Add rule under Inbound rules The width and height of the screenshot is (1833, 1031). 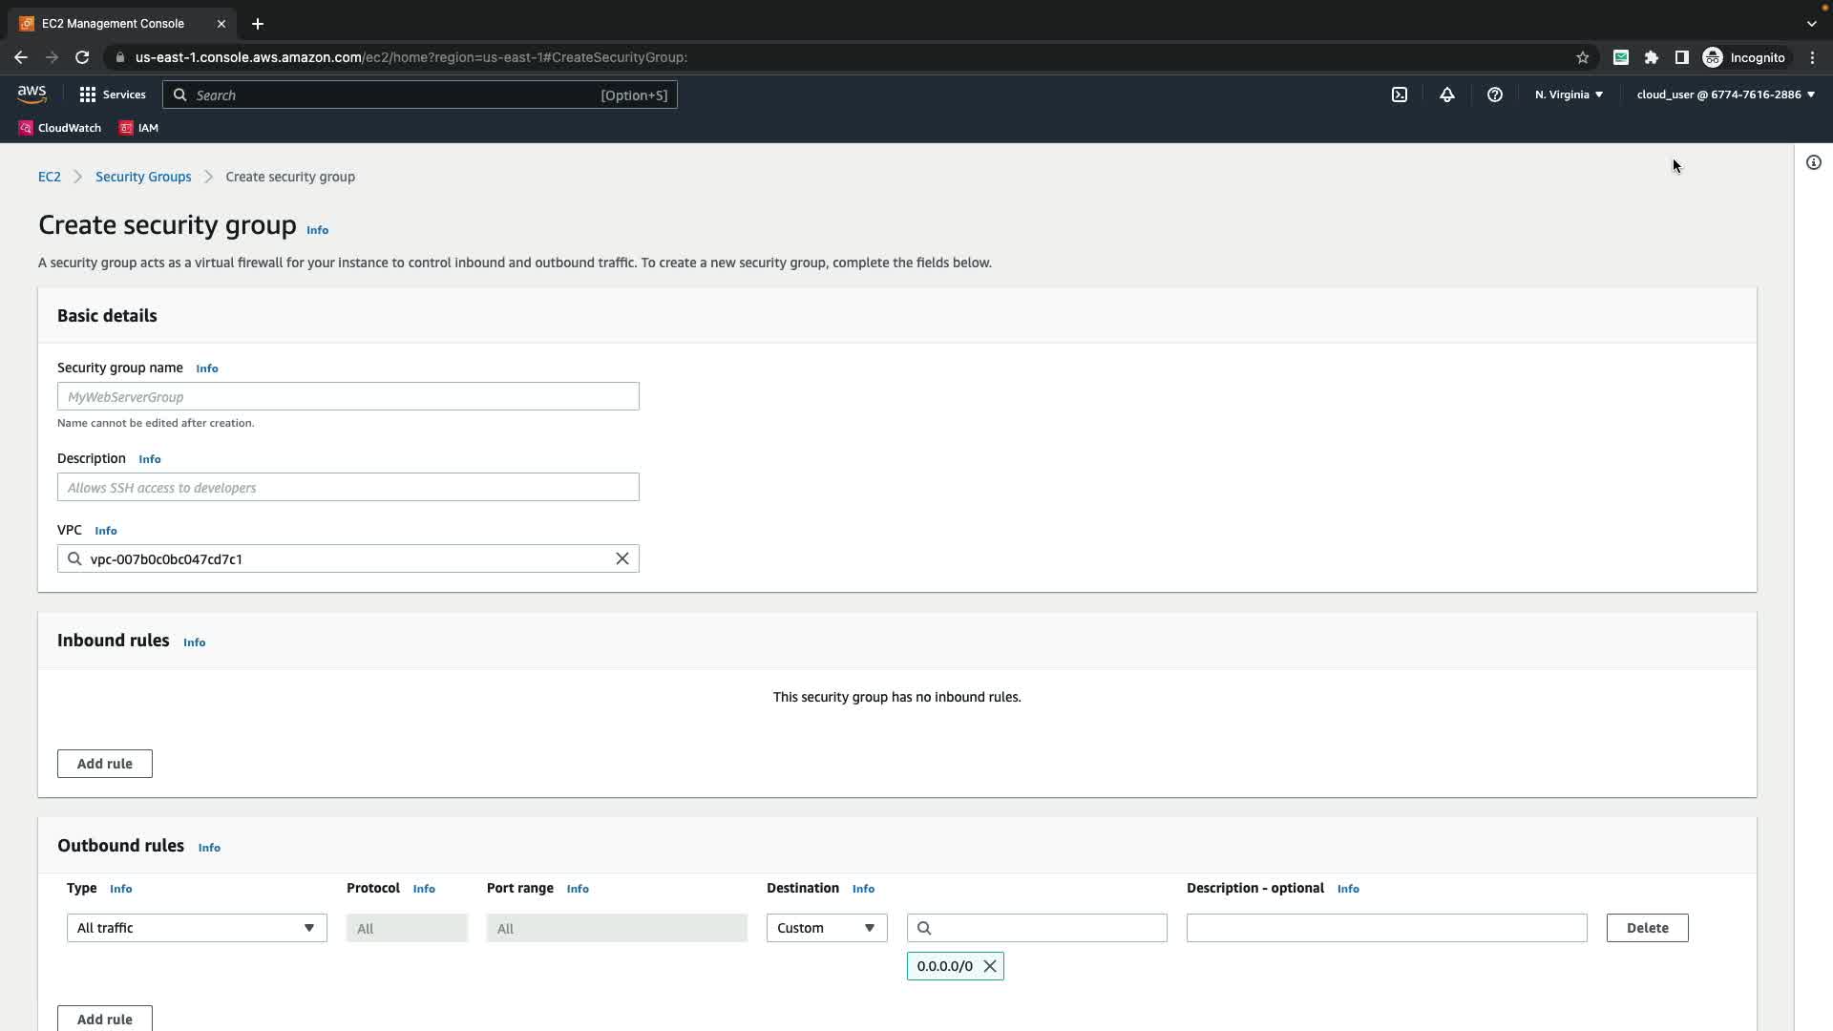[x=105, y=764]
